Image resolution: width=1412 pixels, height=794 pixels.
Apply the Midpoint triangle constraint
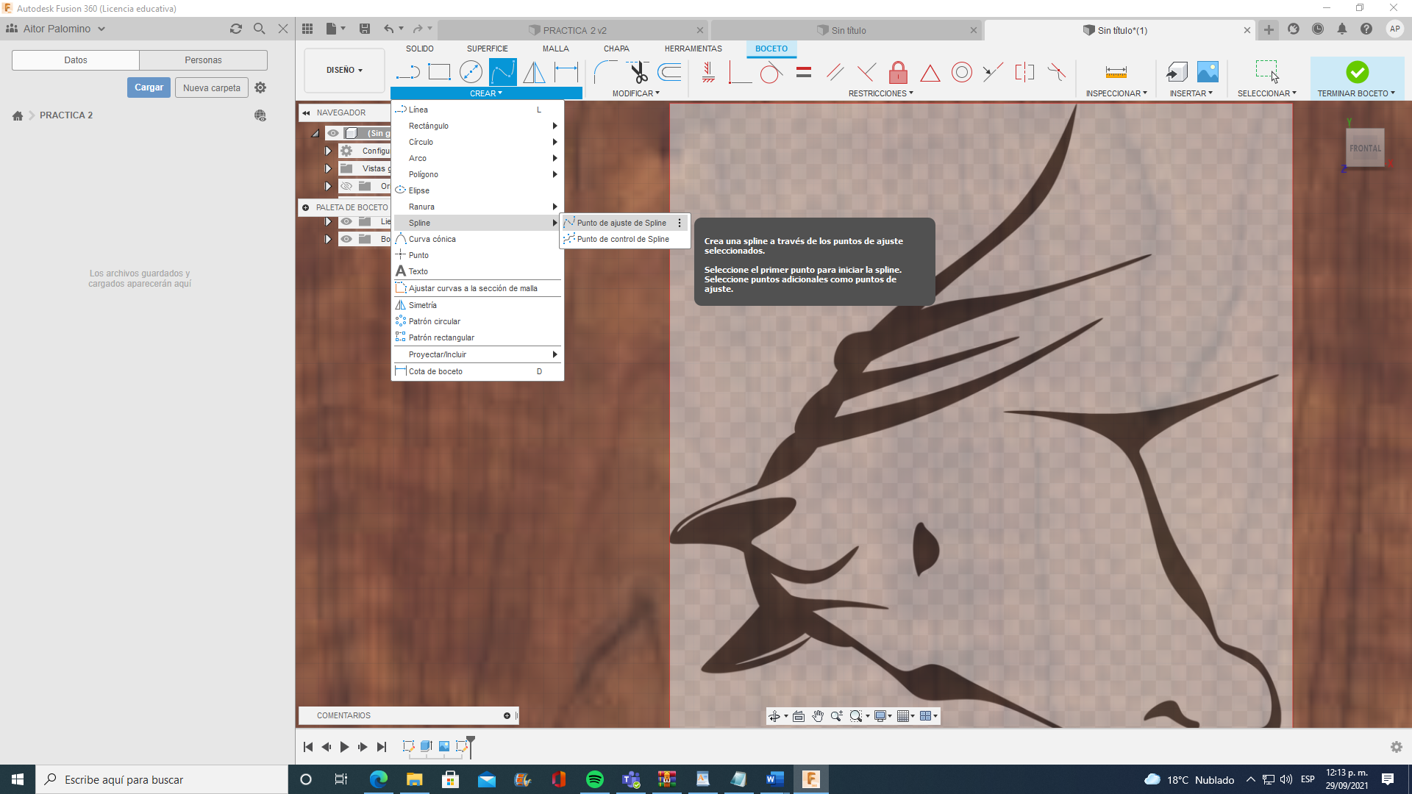pos(930,72)
